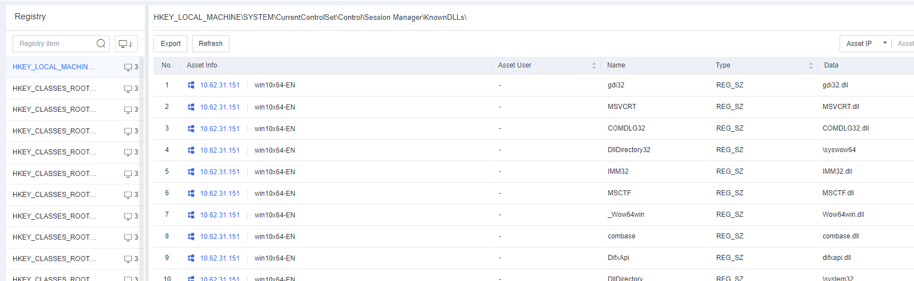This screenshot has width=914, height=281.
Task: Click the Windows logo icon in row 5
Action: pyautogui.click(x=191, y=172)
